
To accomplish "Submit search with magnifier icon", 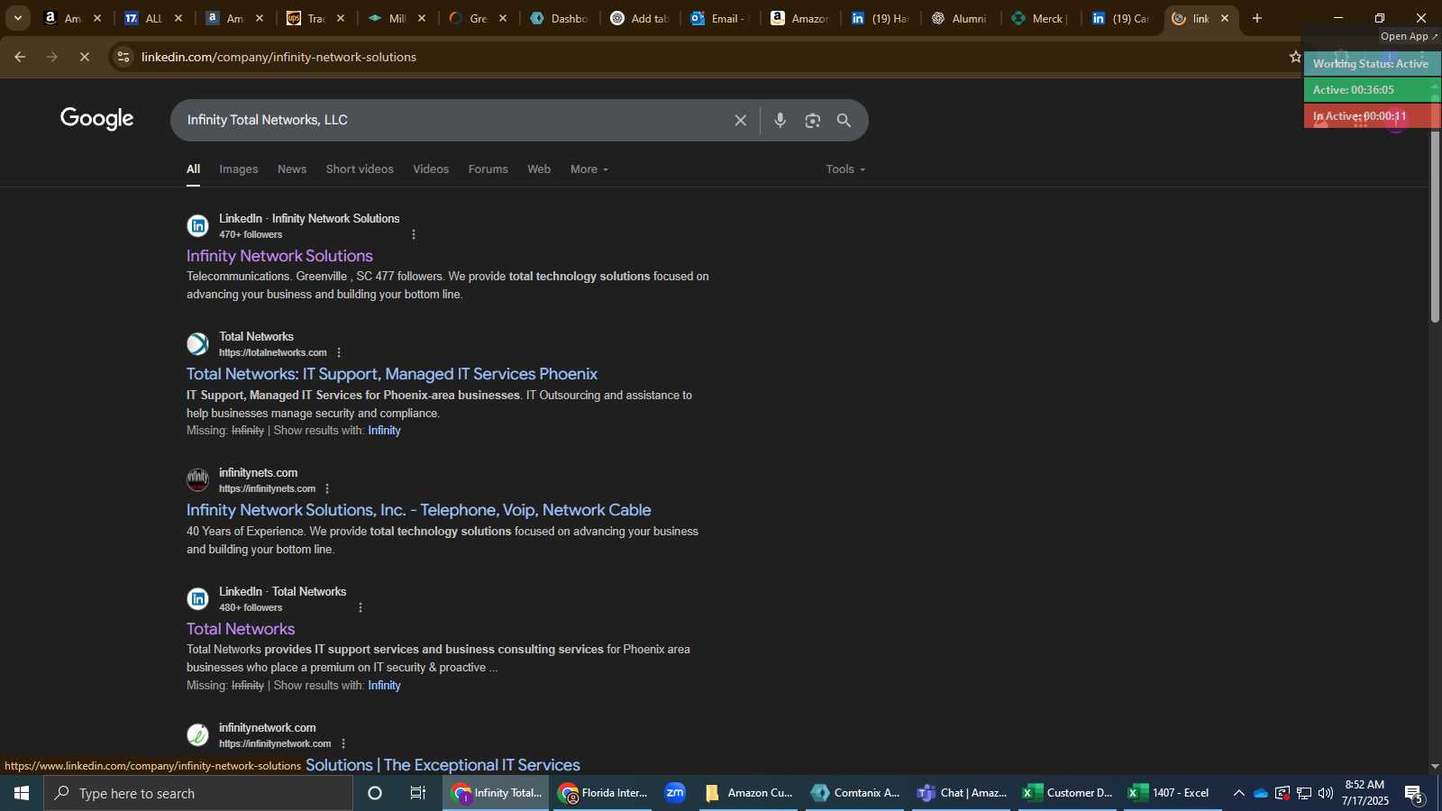I will 844,121.
